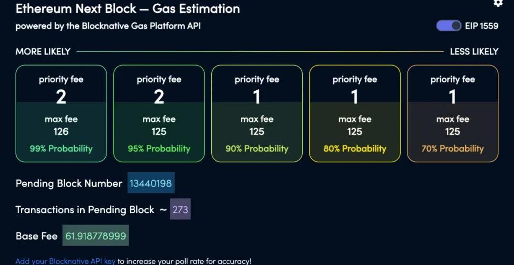
Task: Click the max fee 126 value
Action: tap(61, 132)
